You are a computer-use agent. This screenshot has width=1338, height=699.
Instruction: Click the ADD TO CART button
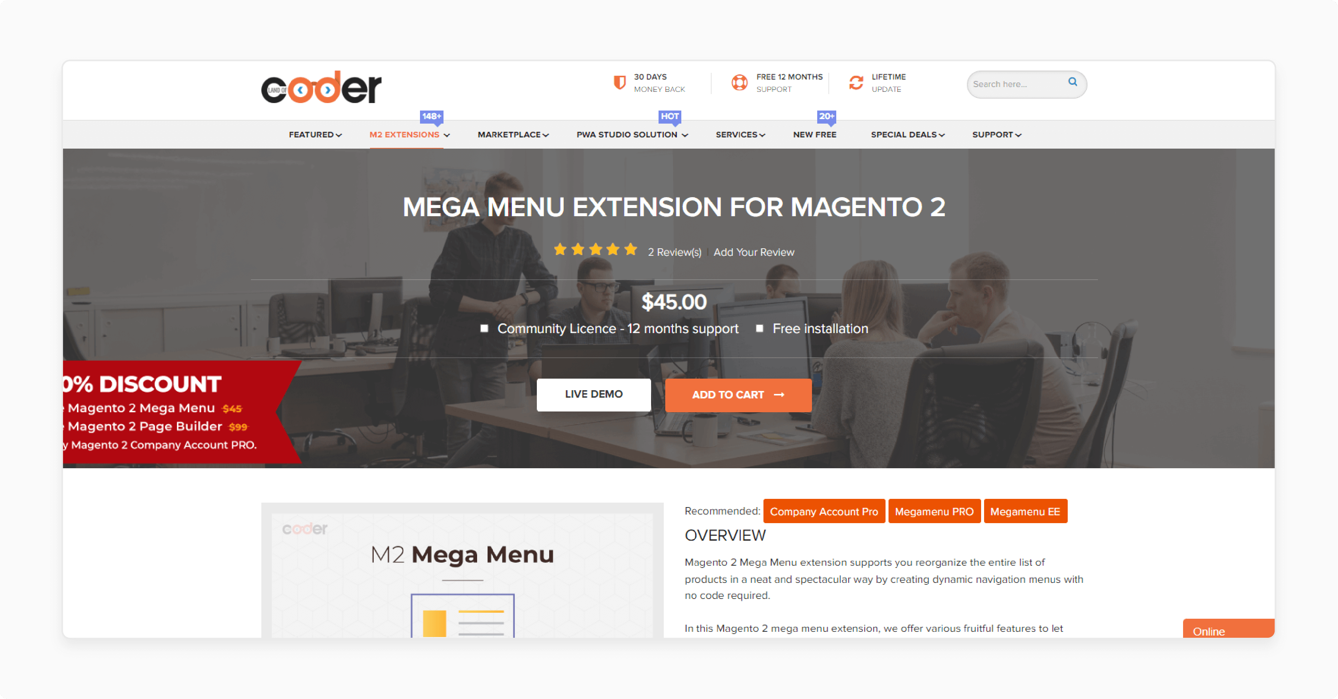tap(737, 395)
